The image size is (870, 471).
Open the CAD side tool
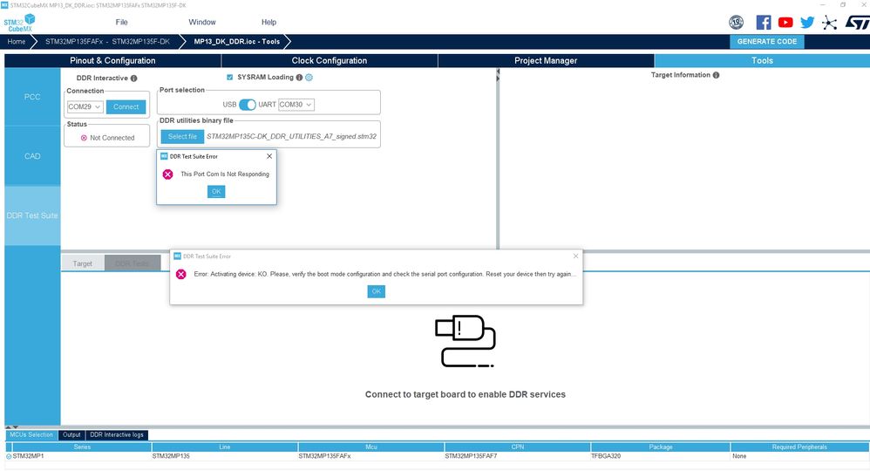(32, 156)
